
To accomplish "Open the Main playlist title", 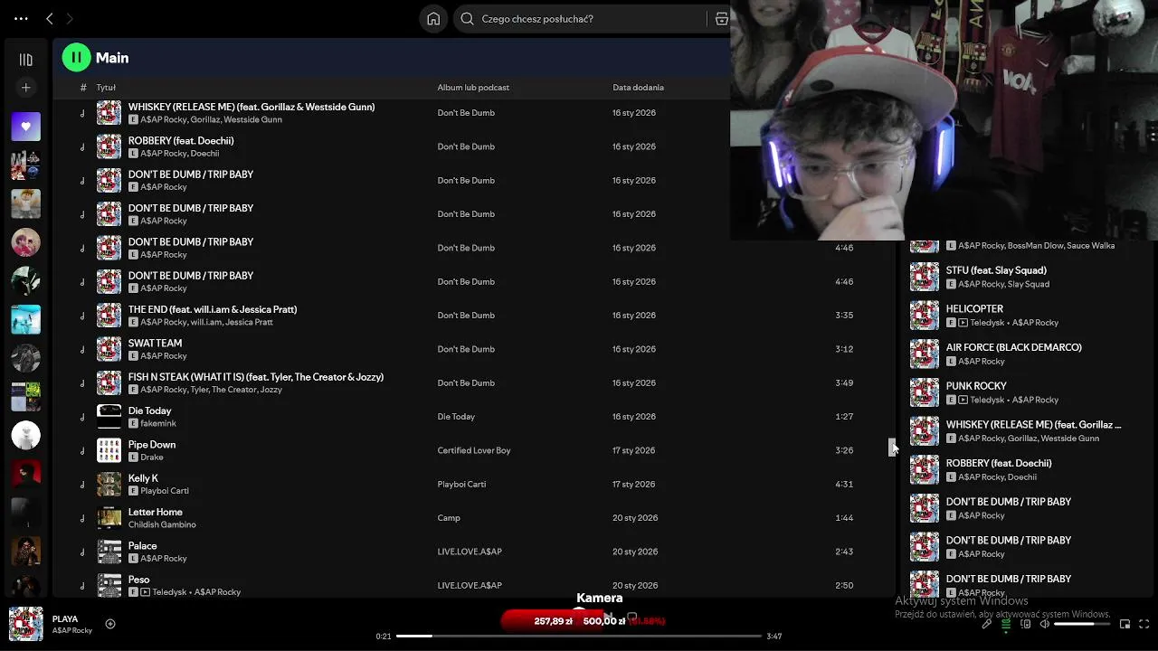I will (x=112, y=58).
